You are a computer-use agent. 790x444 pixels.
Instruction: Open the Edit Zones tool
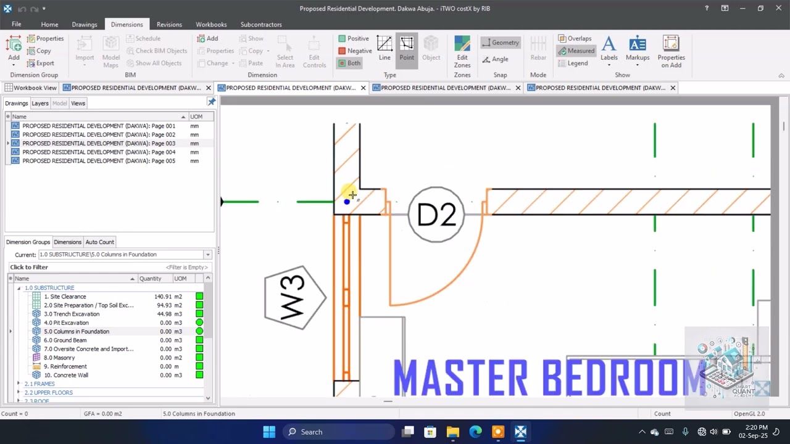(462, 52)
